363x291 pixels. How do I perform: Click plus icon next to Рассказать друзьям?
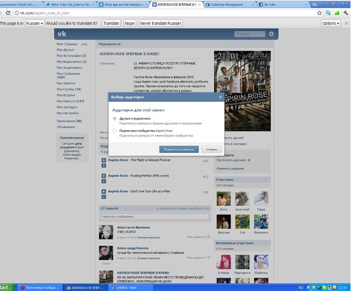tap(249, 160)
